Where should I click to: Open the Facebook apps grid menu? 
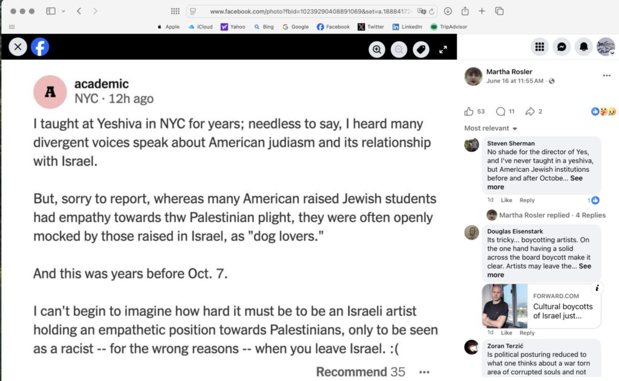pos(539,47)
